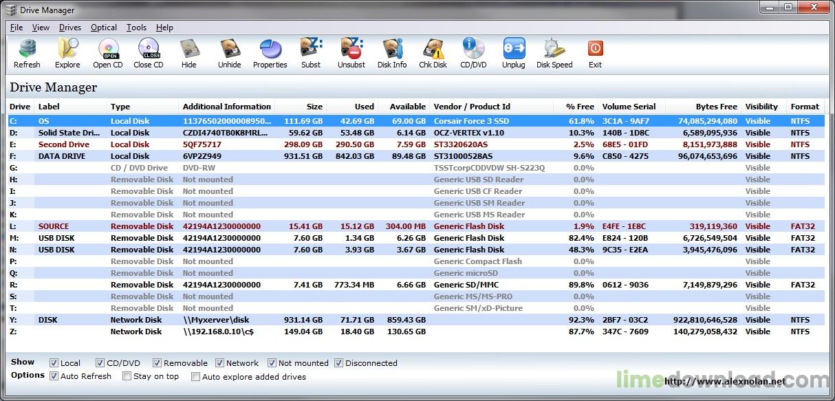This screenshot has width=835, height=401.
Task: Click the Subst drive icon
Action: click(311, 50)
